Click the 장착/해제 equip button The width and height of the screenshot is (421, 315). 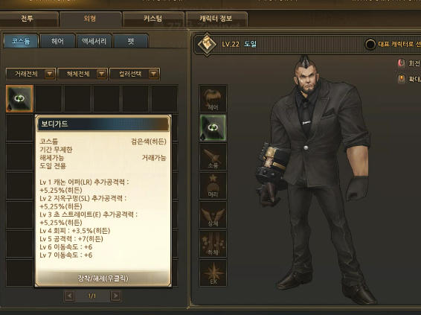103,279
